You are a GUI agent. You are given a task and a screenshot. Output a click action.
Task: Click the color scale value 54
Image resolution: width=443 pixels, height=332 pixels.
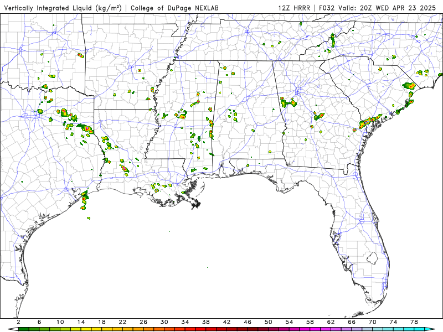pyautogui.click(x=289, y=322)
